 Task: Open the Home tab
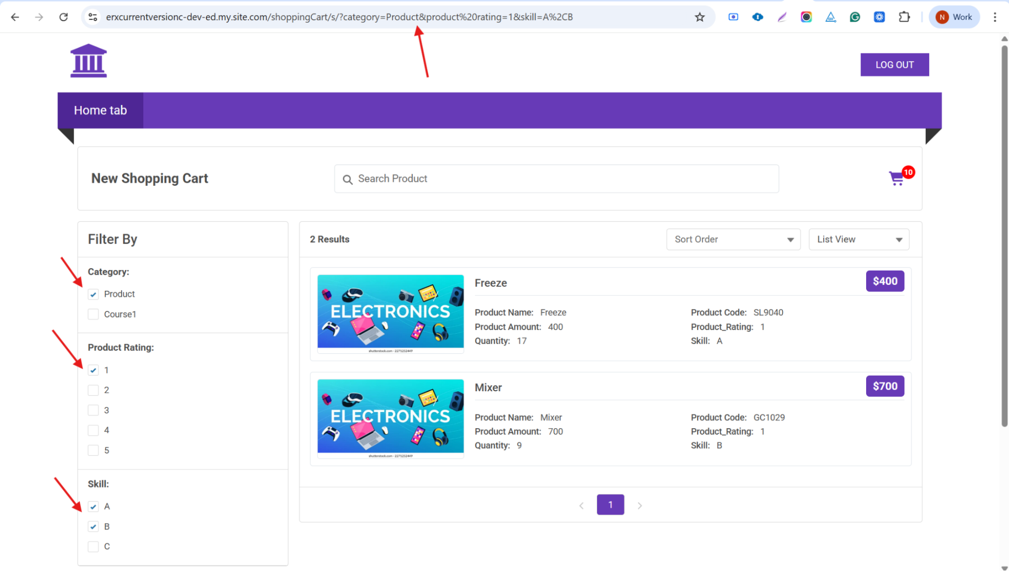click(100, 111)
